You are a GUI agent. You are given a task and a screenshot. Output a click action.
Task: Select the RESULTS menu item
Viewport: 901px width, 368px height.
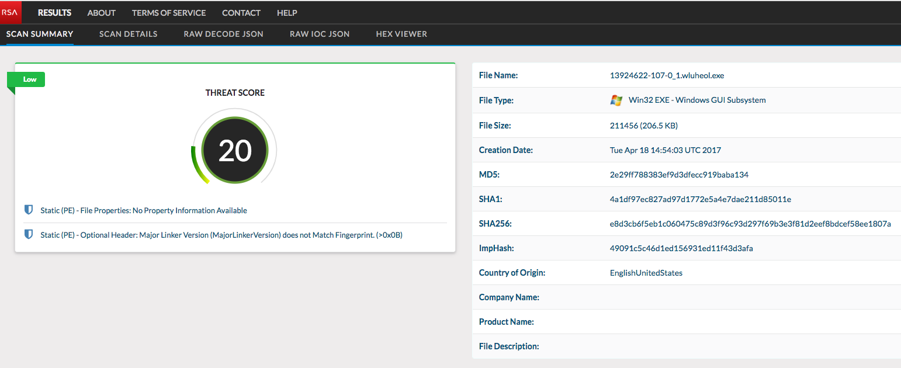[x=54, y=12]
